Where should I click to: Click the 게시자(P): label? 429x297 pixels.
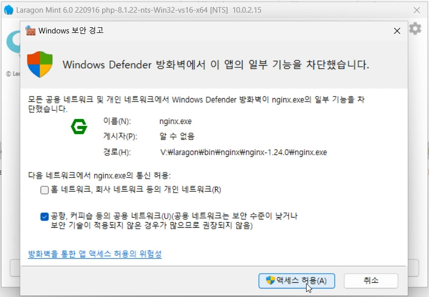pyautogui.click(x=120, y=136)
